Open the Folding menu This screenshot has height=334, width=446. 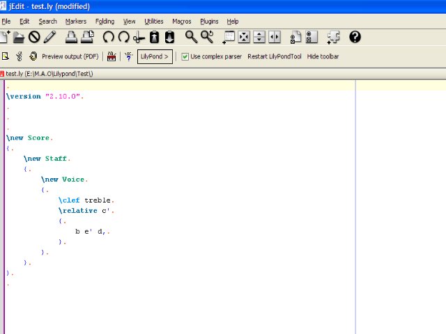point(105,22)
